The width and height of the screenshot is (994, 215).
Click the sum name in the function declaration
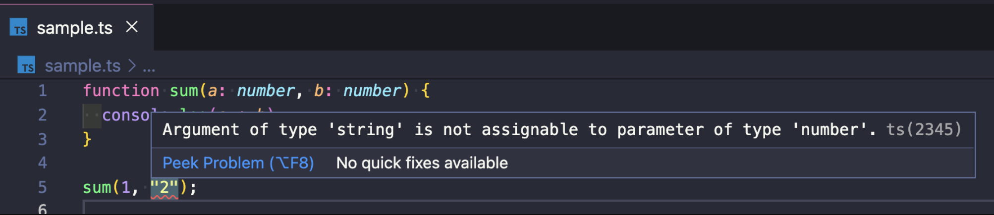tap(184, 91)
